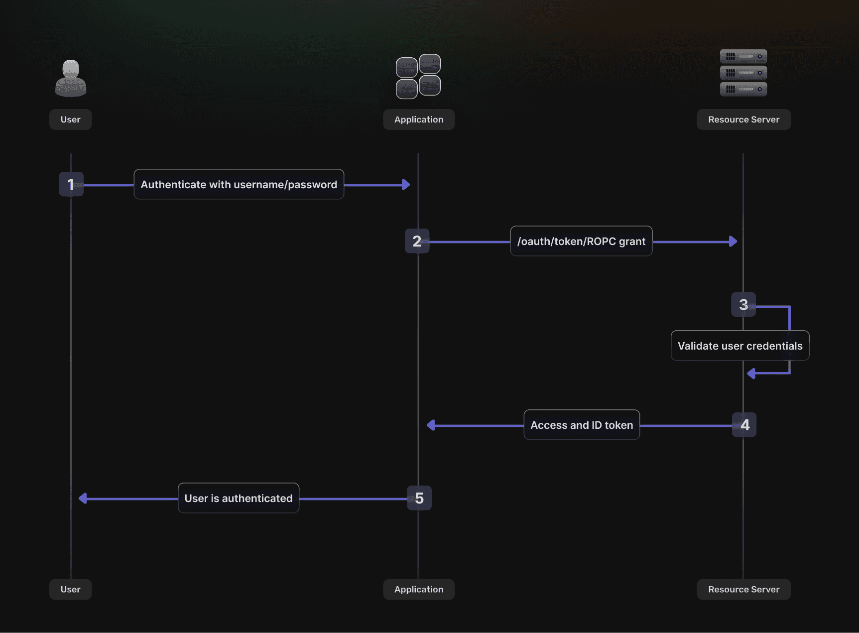The image size is (859, 633).
Task: Select step number 5 badge
Action: (419, 498)
